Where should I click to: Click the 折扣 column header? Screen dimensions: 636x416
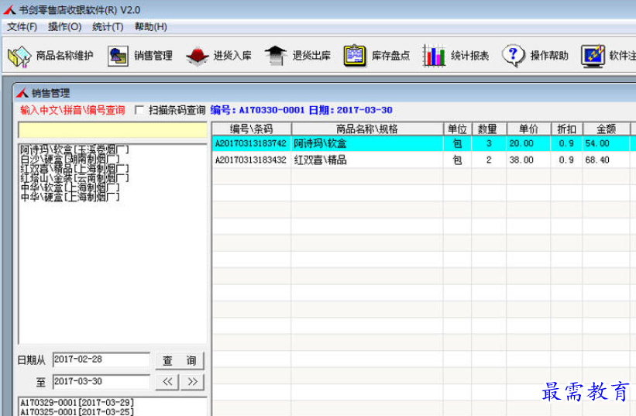coord(566,129)
